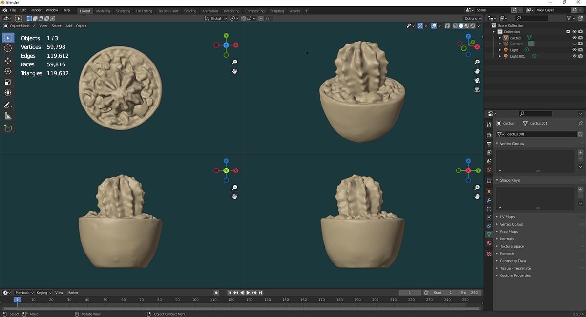
Task: Click the current frame marker on timeline
Action: [x=17, y=300]
